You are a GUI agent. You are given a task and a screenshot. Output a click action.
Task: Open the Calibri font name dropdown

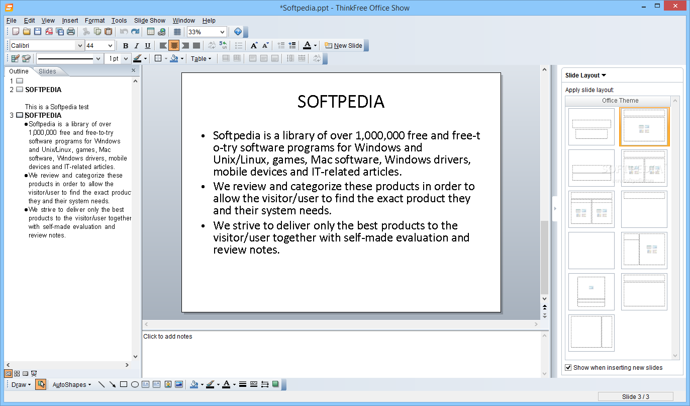tap(80, 45)
